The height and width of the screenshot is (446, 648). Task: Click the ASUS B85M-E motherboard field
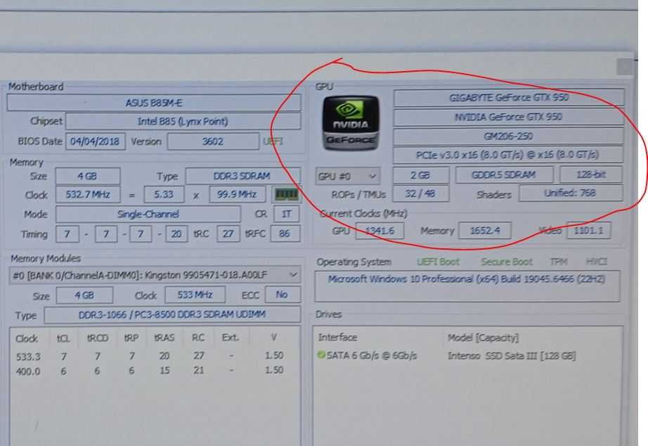pyautogui.click(x=154, y=103)
